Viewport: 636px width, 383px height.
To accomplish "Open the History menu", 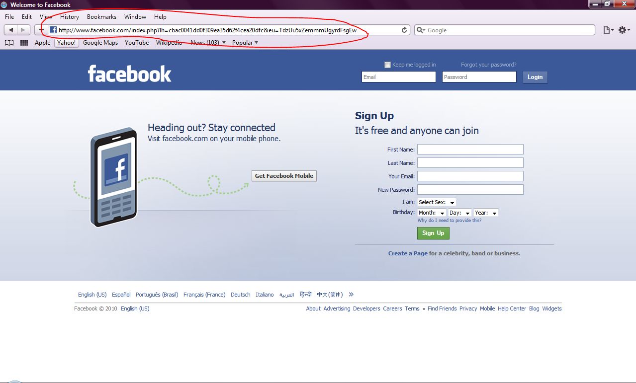I will pos(70,17).
